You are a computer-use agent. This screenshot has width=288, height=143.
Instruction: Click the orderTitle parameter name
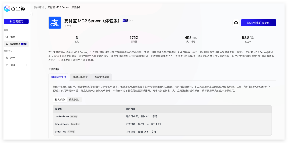(61, 132)
